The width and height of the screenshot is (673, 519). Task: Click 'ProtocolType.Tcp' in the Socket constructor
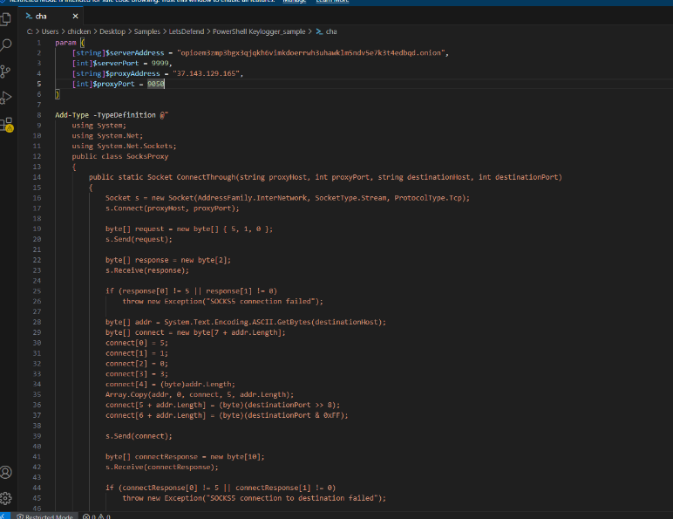pos(428,198)
